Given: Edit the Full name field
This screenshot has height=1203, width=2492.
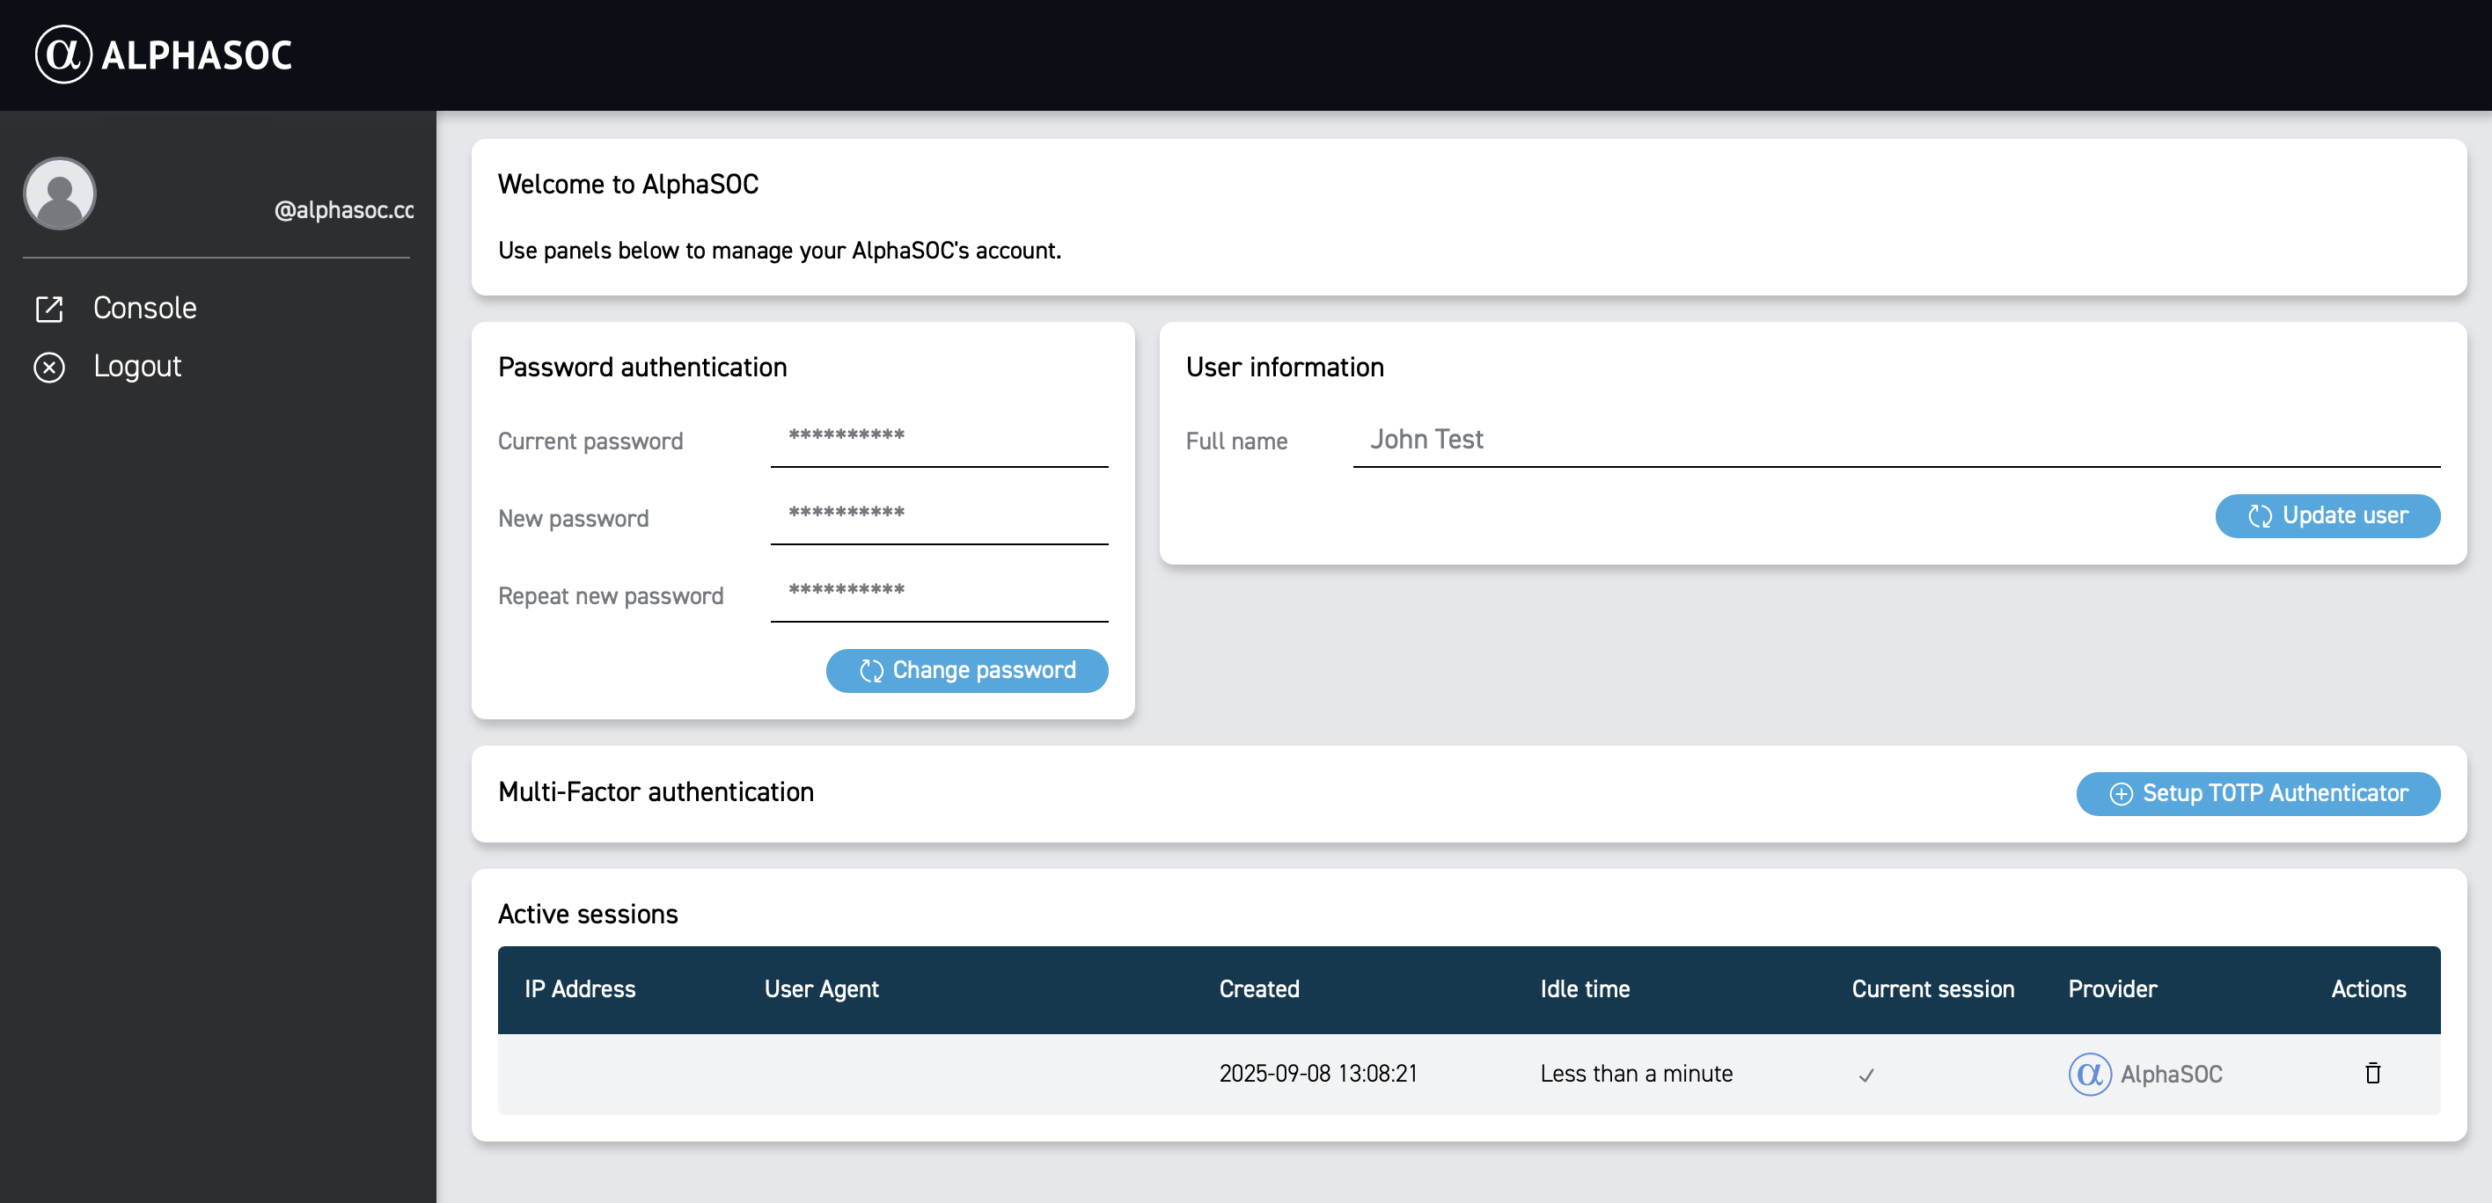Looking at the screenshot, I should [x=1895, y=440].
